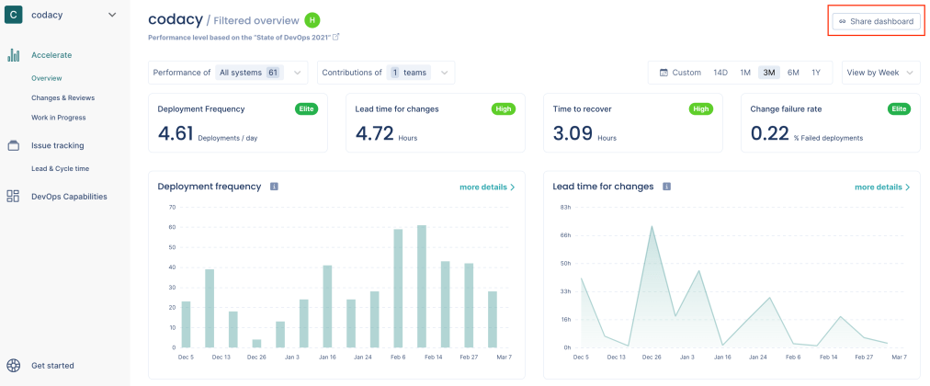Image resolution: width=930 pixels, height=386 pixels.
Task: Click the codacy organization avatar icon
Action: click(13, 15)
